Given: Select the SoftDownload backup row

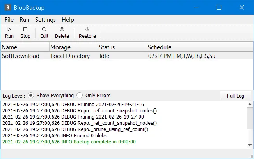Looking at the screenshot, I should 127,56.
